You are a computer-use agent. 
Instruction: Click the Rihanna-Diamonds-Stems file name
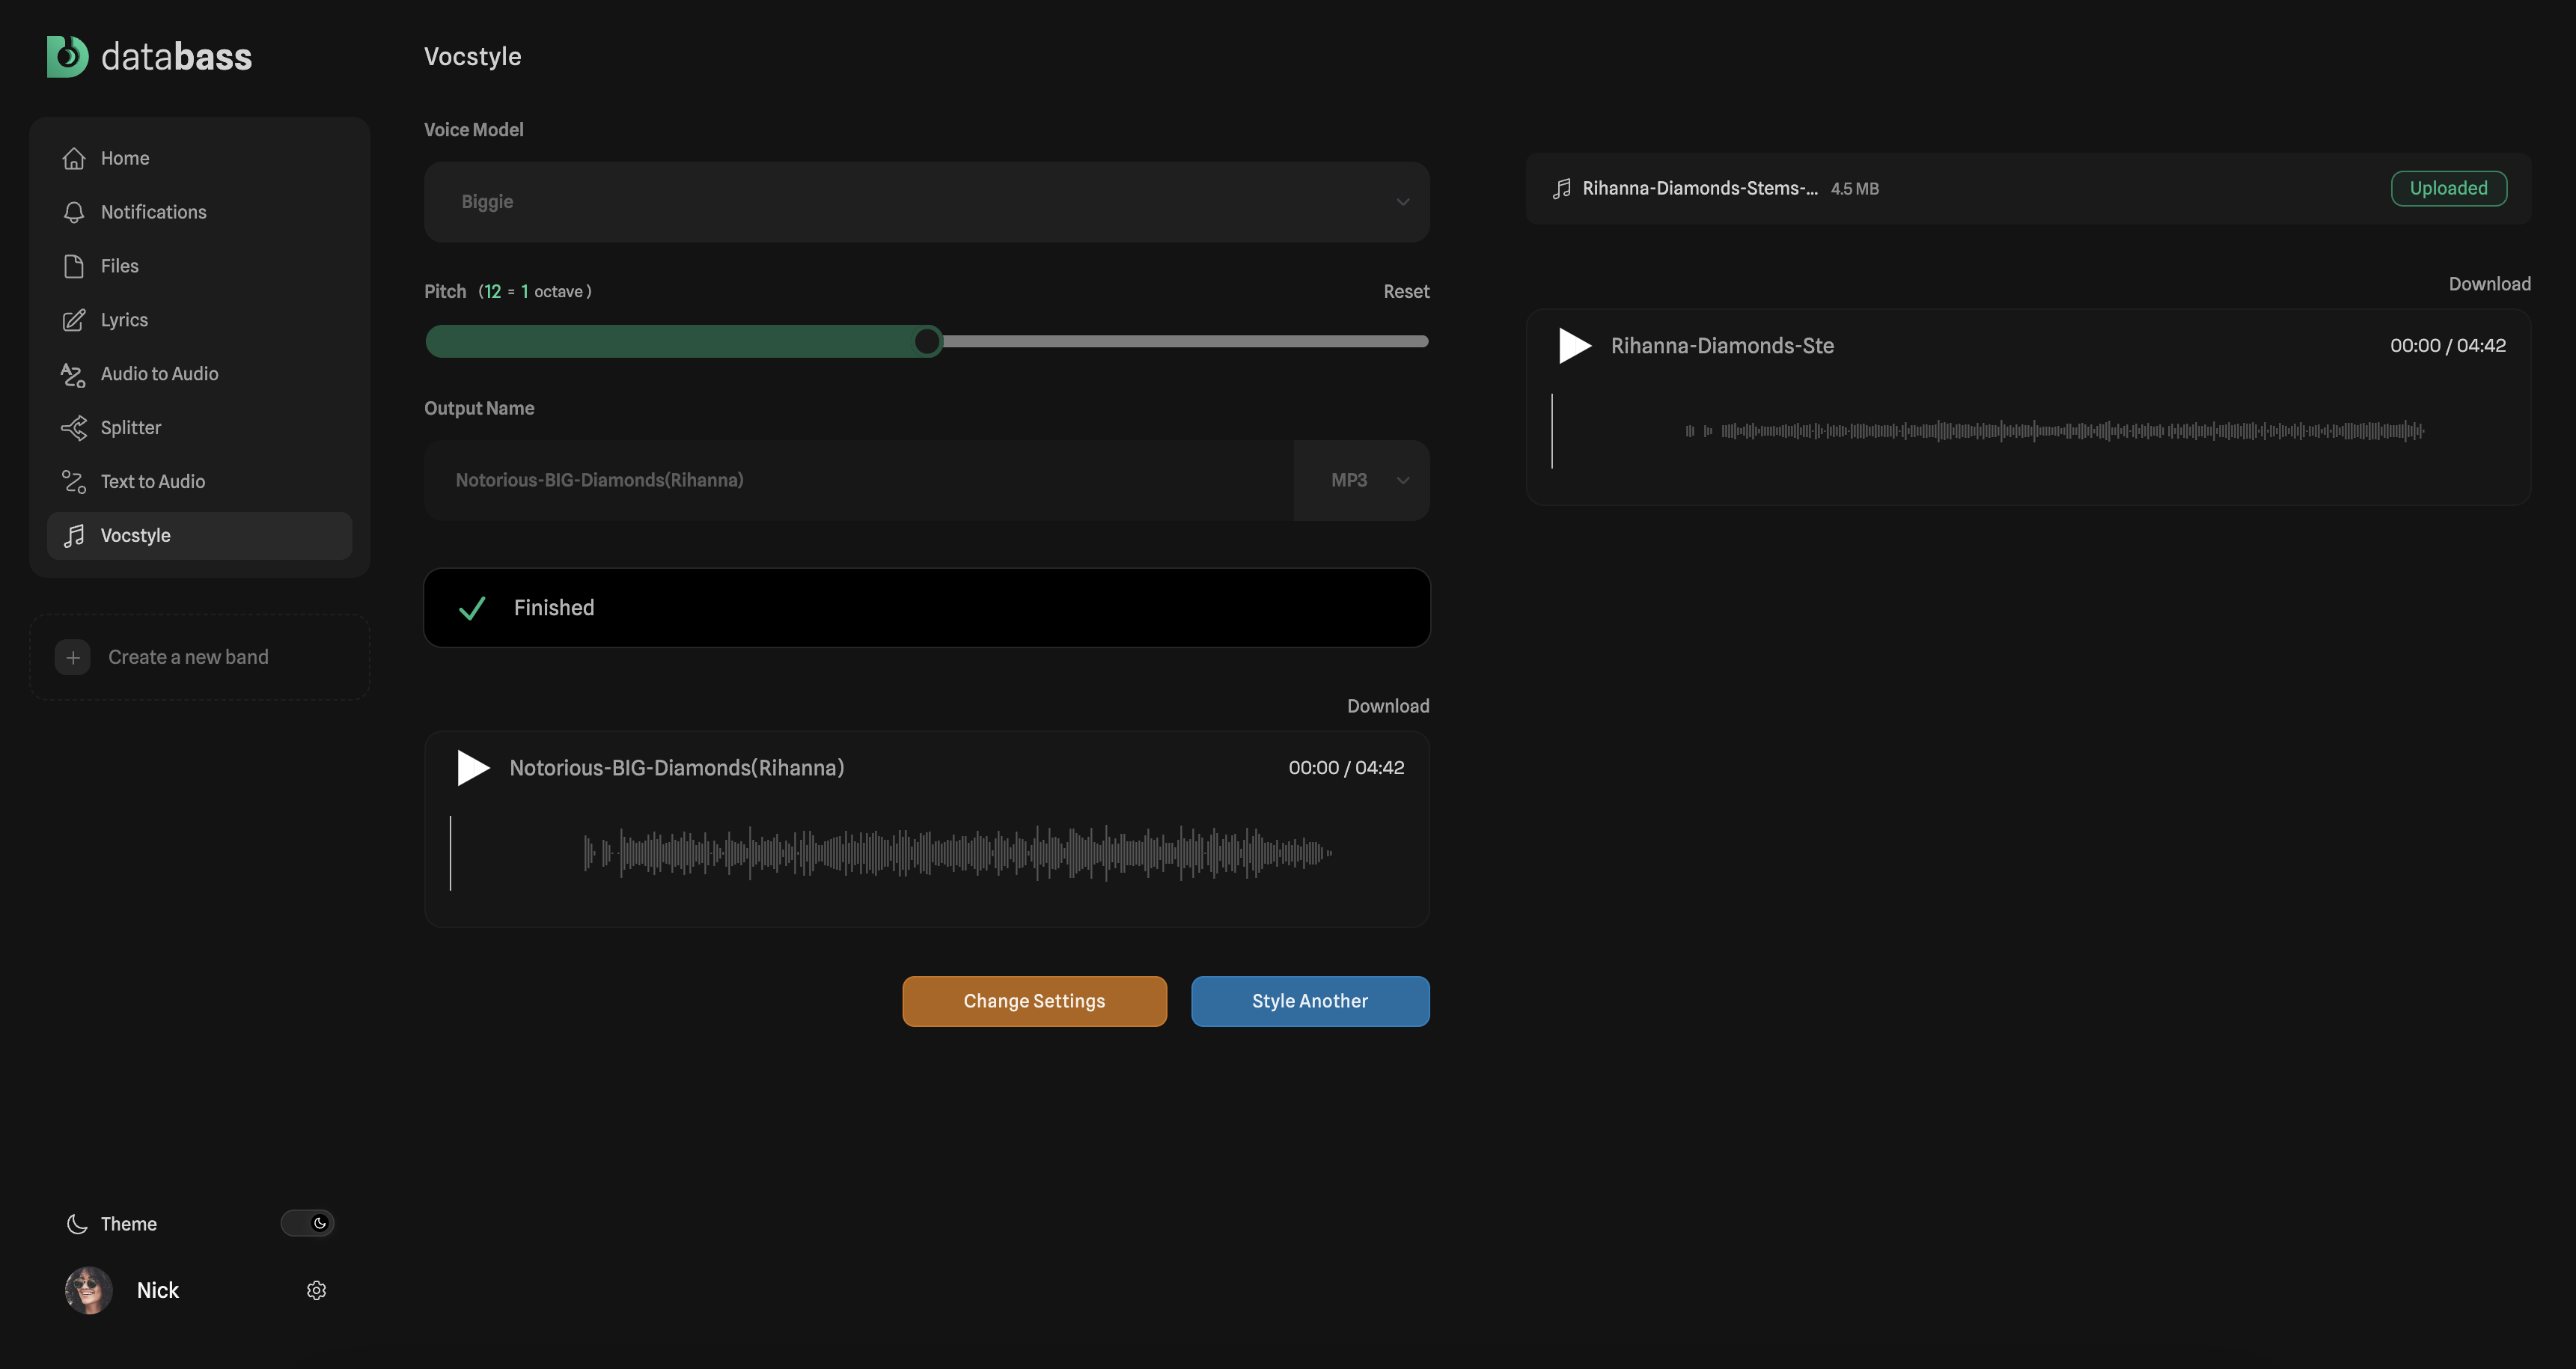click(1700, 189)
